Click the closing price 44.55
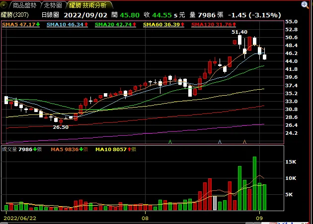The height and width of the screenshot is (224, 313). [x=162, y=15]
